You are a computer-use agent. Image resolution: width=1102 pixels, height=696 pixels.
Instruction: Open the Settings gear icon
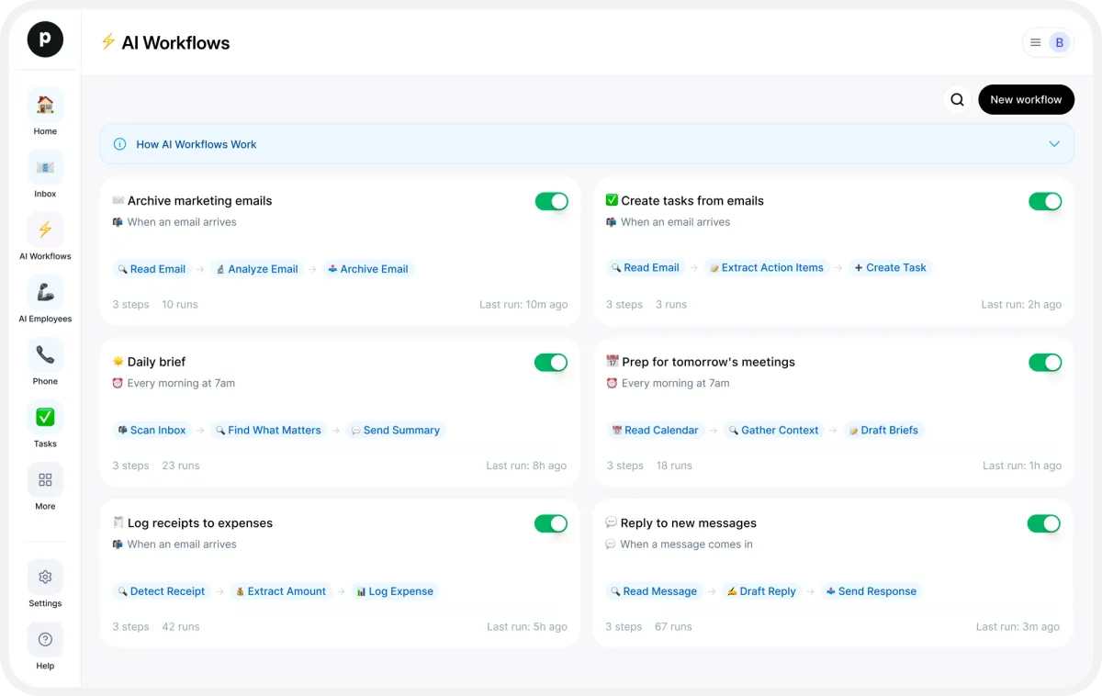pyautogui.click(x=45, y=577)
